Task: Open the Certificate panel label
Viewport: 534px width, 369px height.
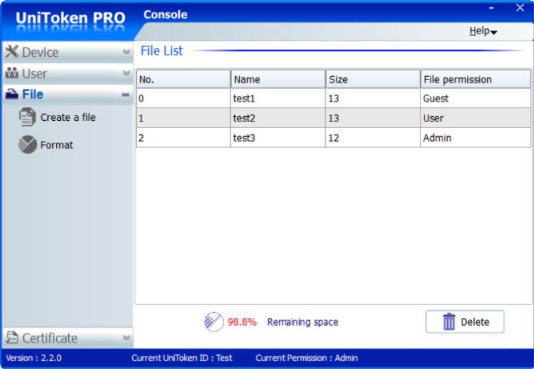Action: 49,338
